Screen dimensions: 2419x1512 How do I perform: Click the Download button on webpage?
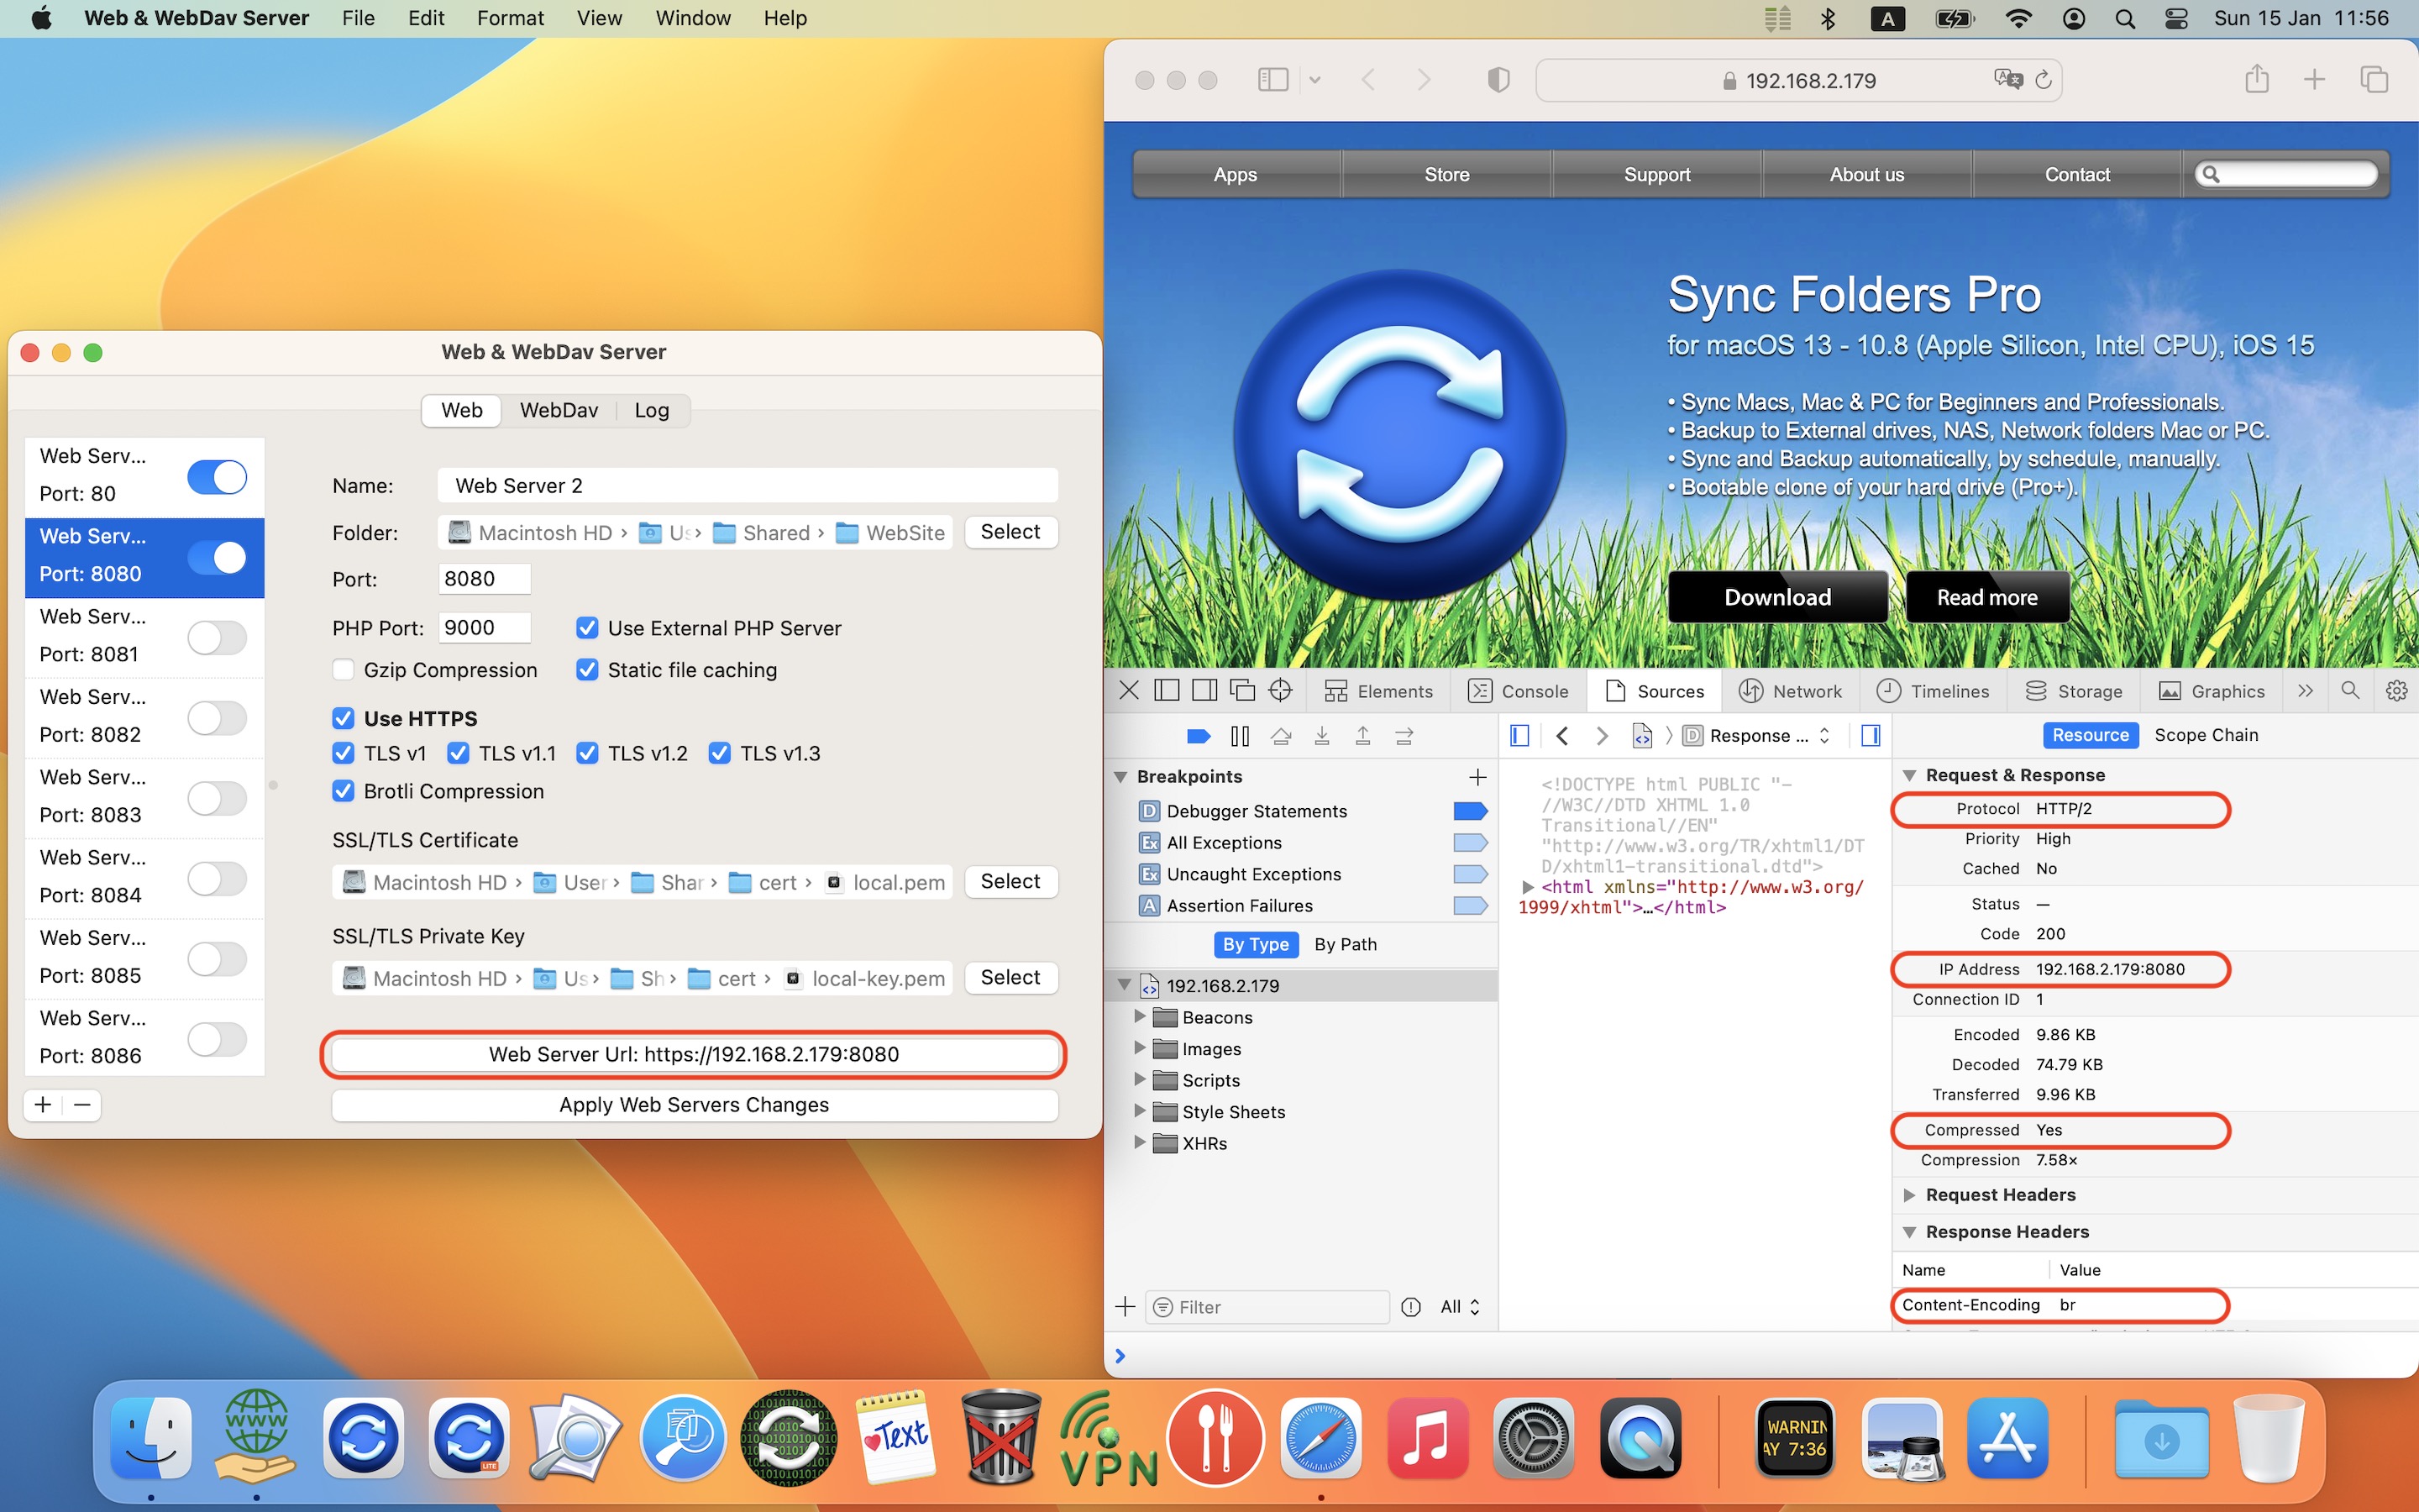(x=1777, y=597)
